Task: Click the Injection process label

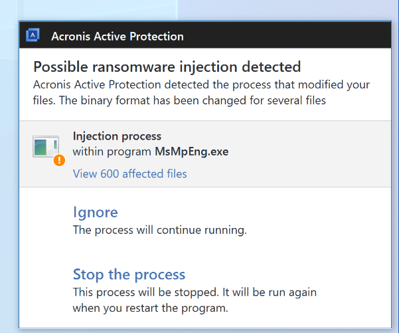Action: [x=117, y=136]
